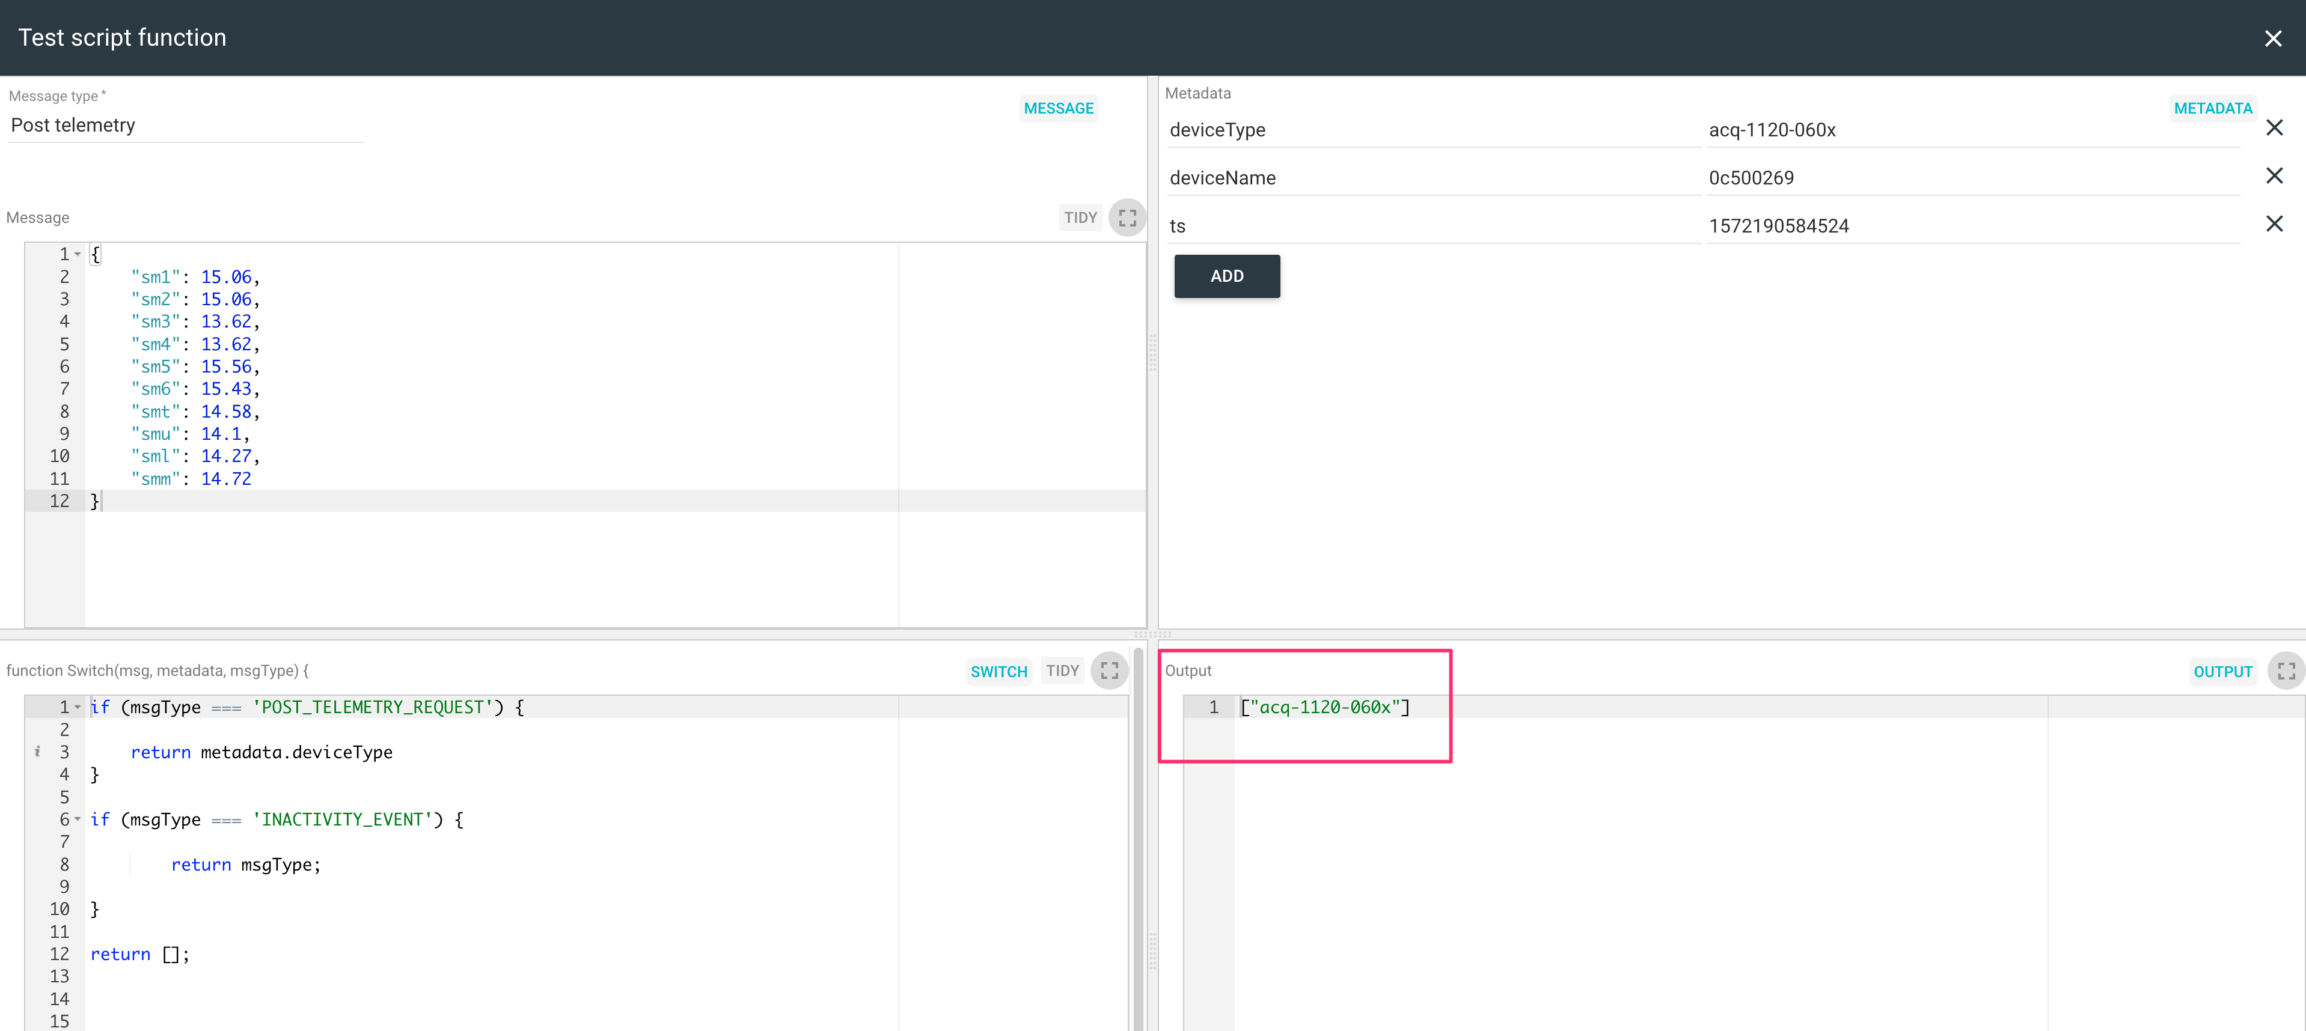2306x1031 pixels.
Task: Add a new metadata entry
Action: [1226, 276]
